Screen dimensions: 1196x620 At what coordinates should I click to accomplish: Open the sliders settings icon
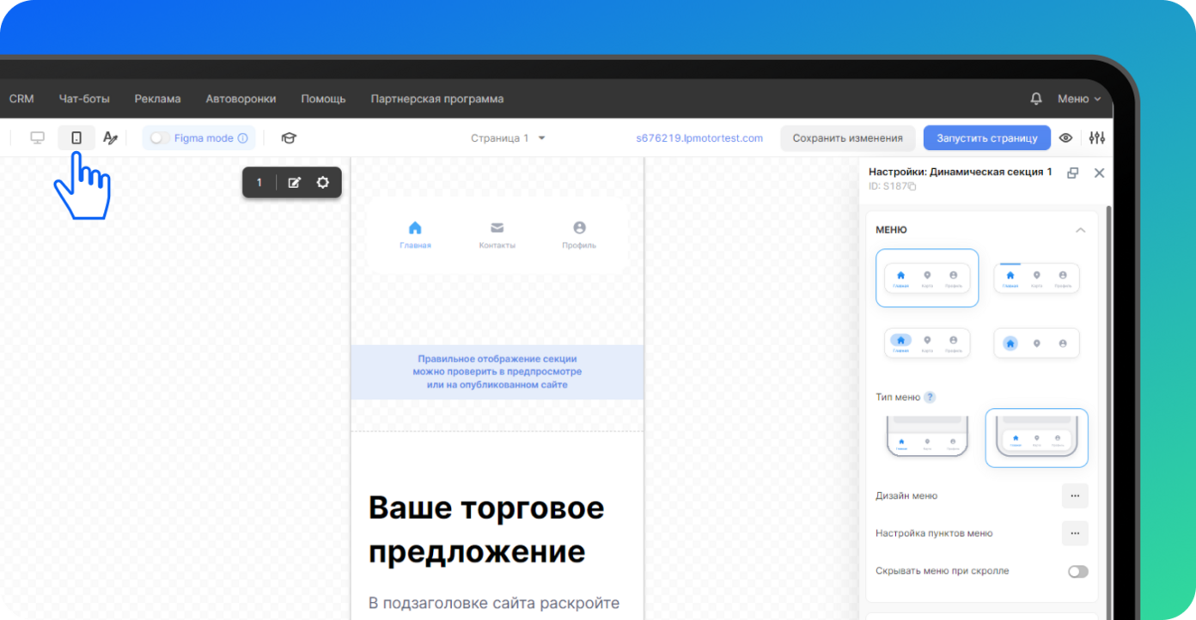(x=1097, y=137)
